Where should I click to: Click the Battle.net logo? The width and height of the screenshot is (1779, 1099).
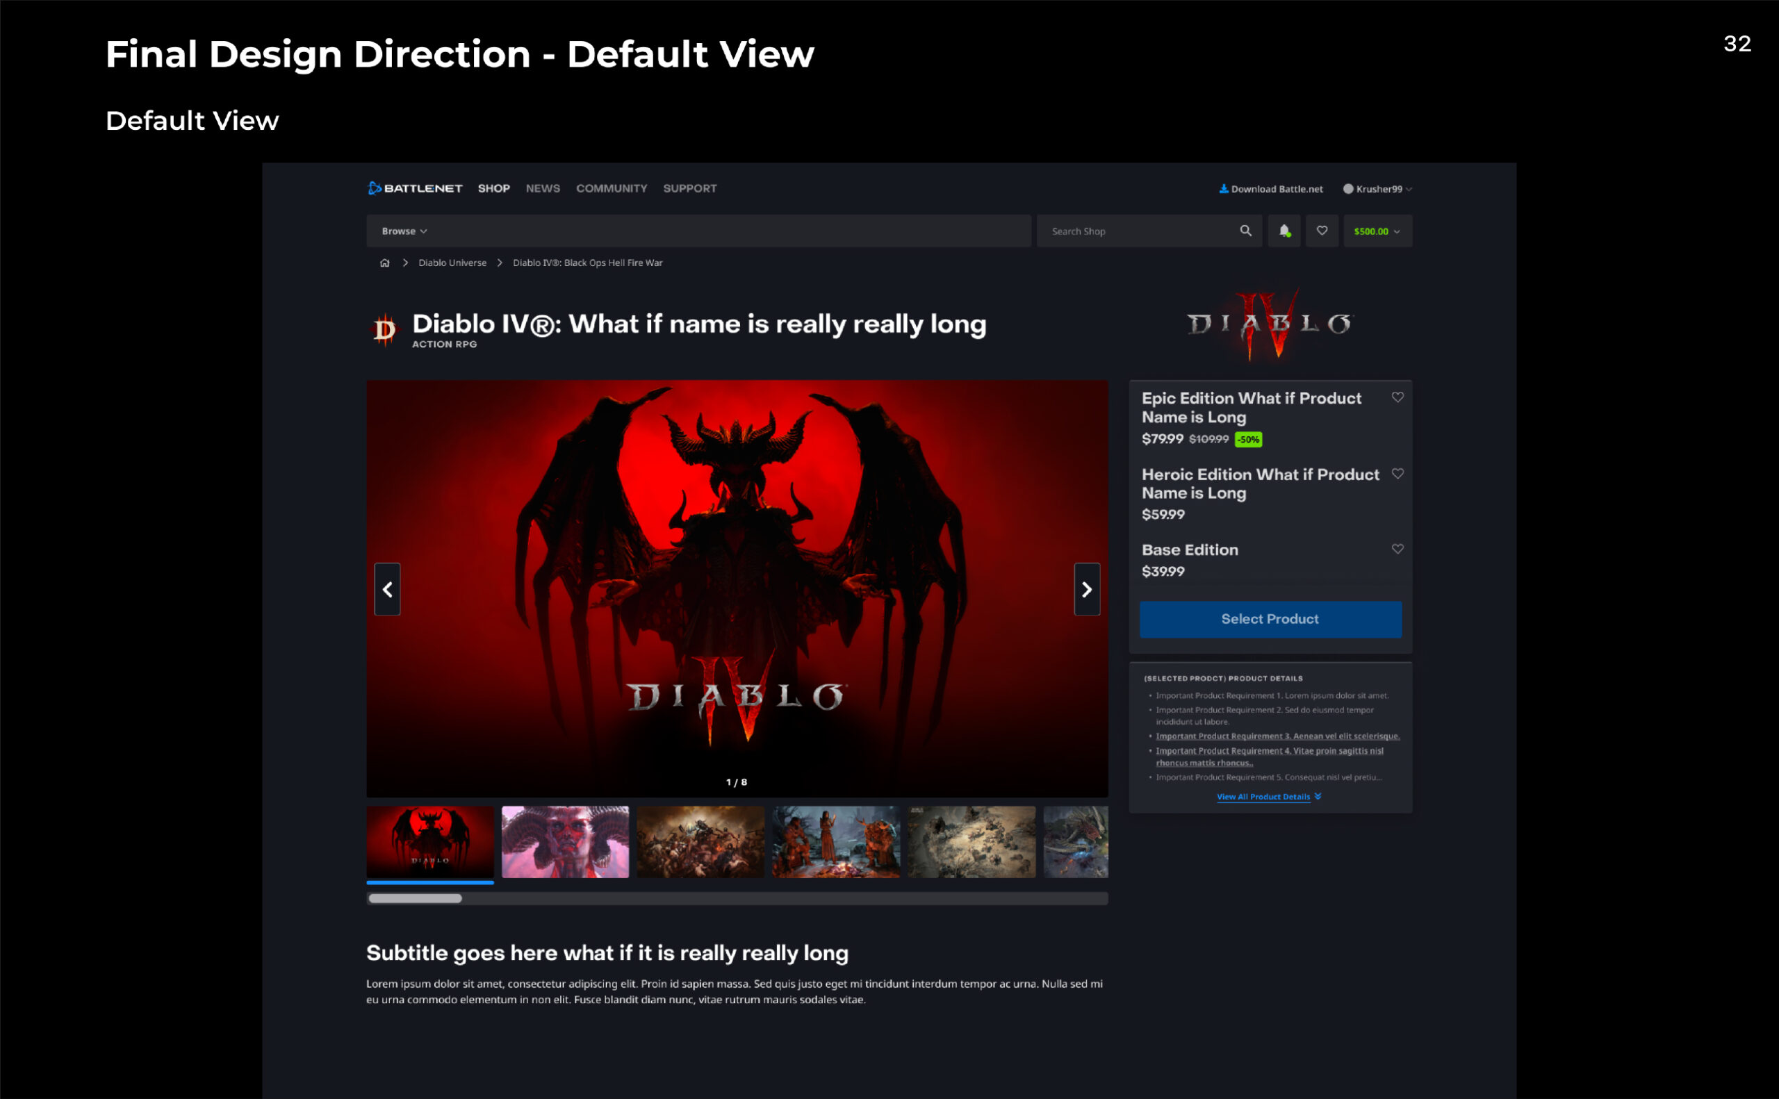[x=415, y=188]
